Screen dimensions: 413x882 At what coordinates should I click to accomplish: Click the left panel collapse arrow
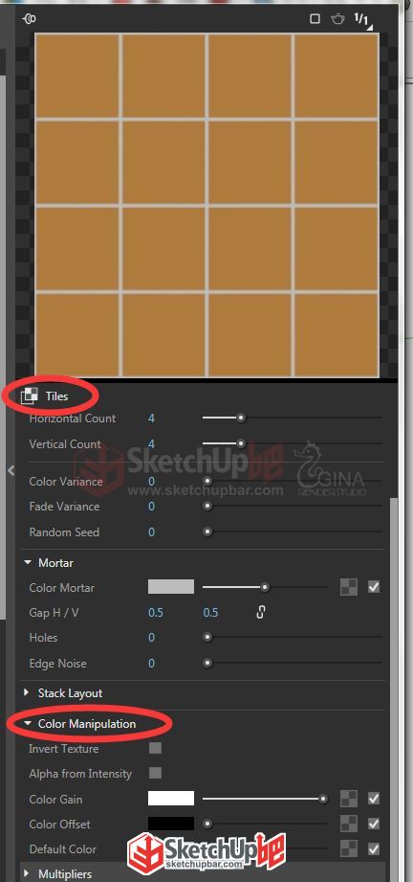11,471
